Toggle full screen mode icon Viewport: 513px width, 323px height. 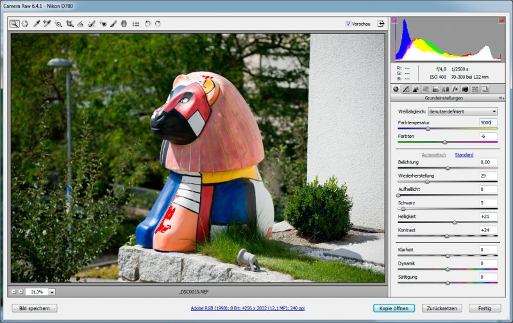click(x=381, y=24)
